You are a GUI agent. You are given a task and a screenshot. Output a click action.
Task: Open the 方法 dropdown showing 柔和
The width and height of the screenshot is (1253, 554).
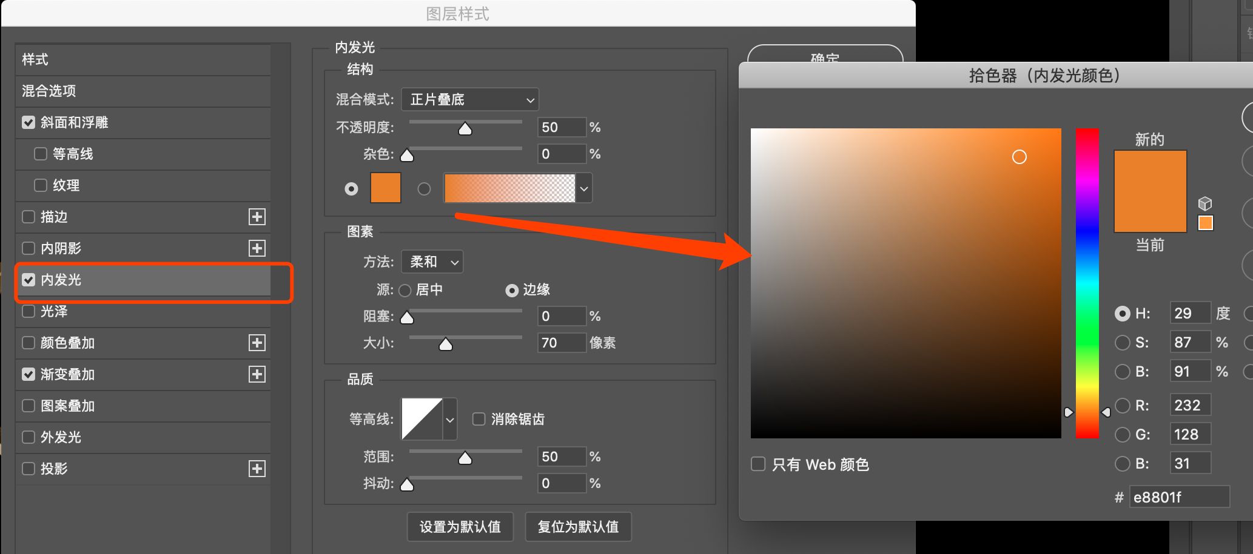tap(432, 262)
